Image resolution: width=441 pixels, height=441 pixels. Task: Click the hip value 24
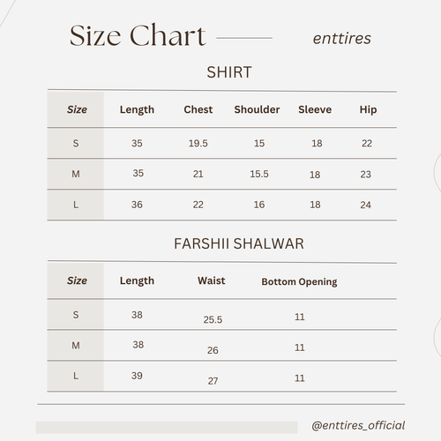point(366,205)
